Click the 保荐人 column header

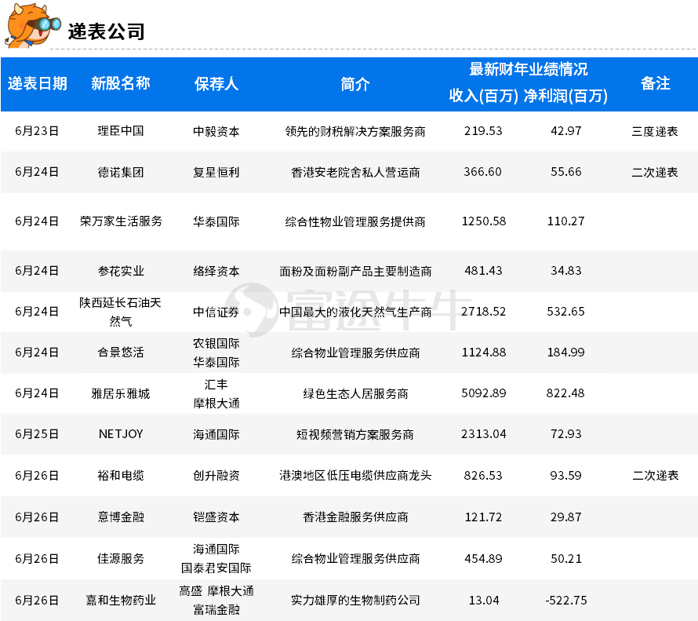coord(216,84)
